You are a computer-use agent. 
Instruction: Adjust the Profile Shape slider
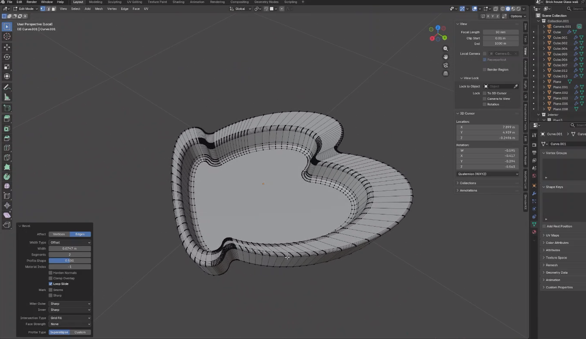pyautogui.click(x=69, y=260)
